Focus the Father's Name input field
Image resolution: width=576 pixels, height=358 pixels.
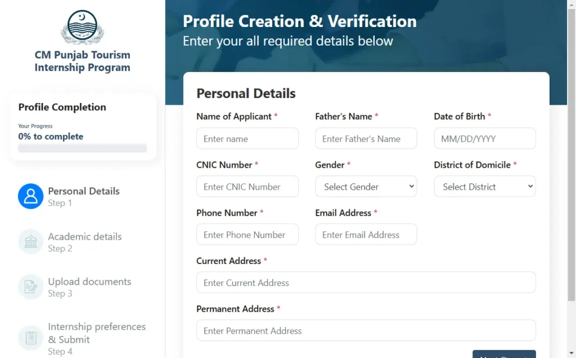[x=366, y=138]
